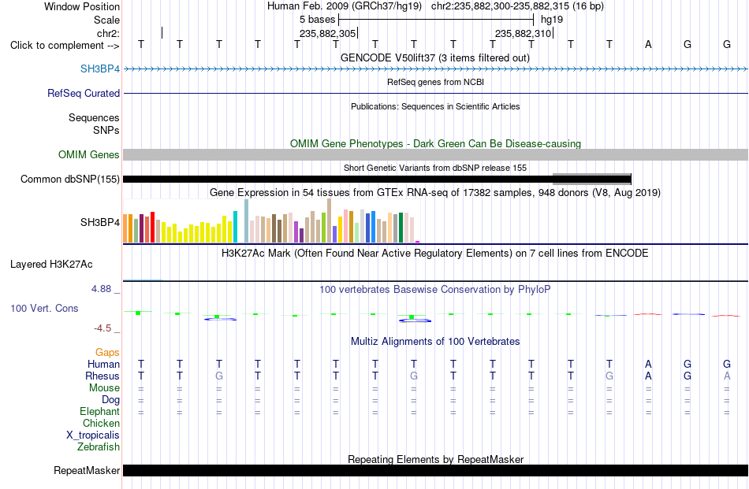Click the 'Human Feb. 2009 (GRCh37/hg19)' text
749x489 pixels.
345,6
